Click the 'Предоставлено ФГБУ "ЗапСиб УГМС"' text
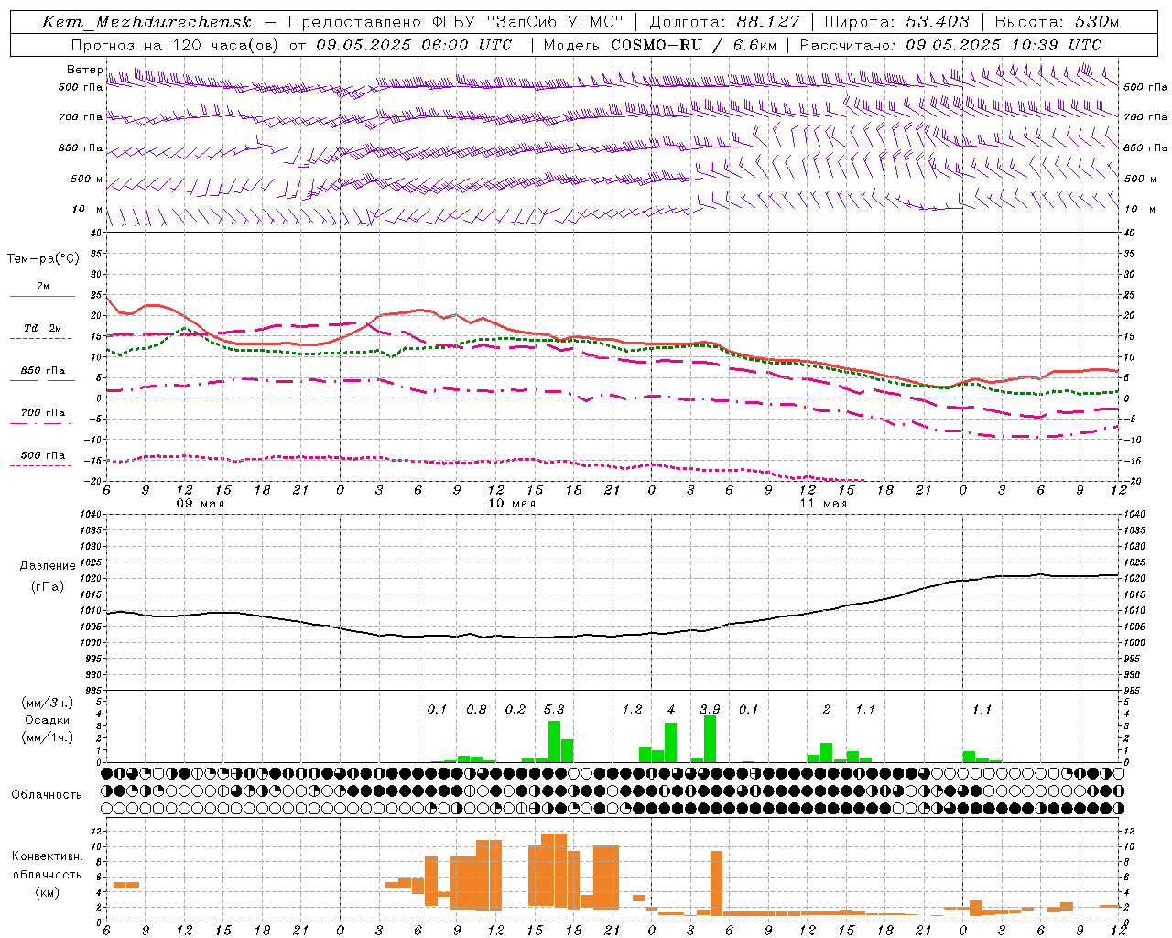The width and height of the screenshot is (1172, 938). tap(455, 22)
